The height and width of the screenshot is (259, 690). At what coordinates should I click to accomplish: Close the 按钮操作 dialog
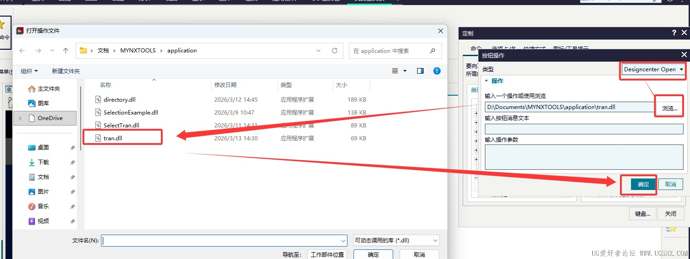pos(684,55)
